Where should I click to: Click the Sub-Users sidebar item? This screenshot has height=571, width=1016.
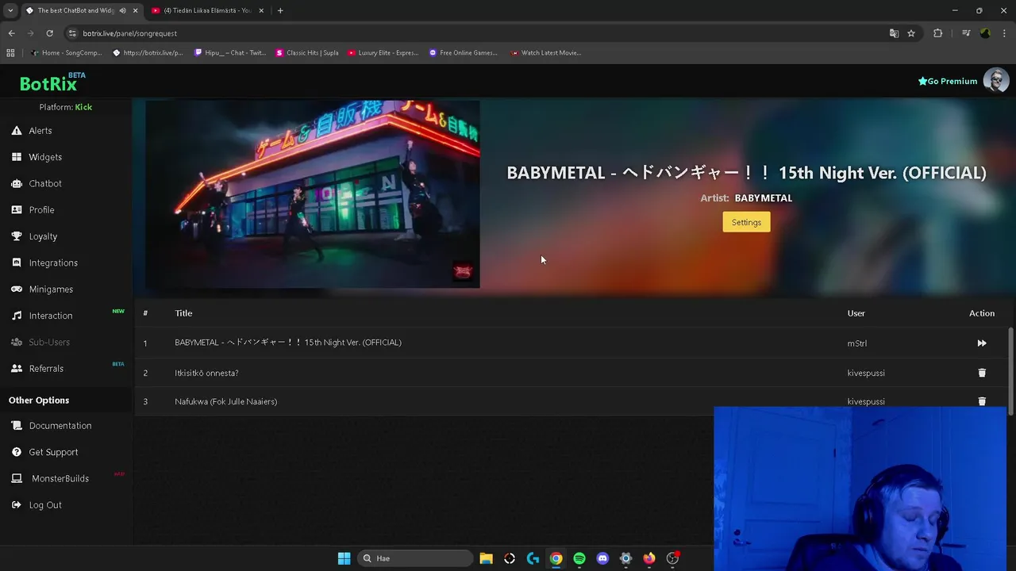(49, 342)
